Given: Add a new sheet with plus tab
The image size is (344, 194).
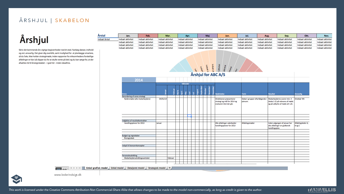Looking at the screenshot, I should tap(170, 168).
